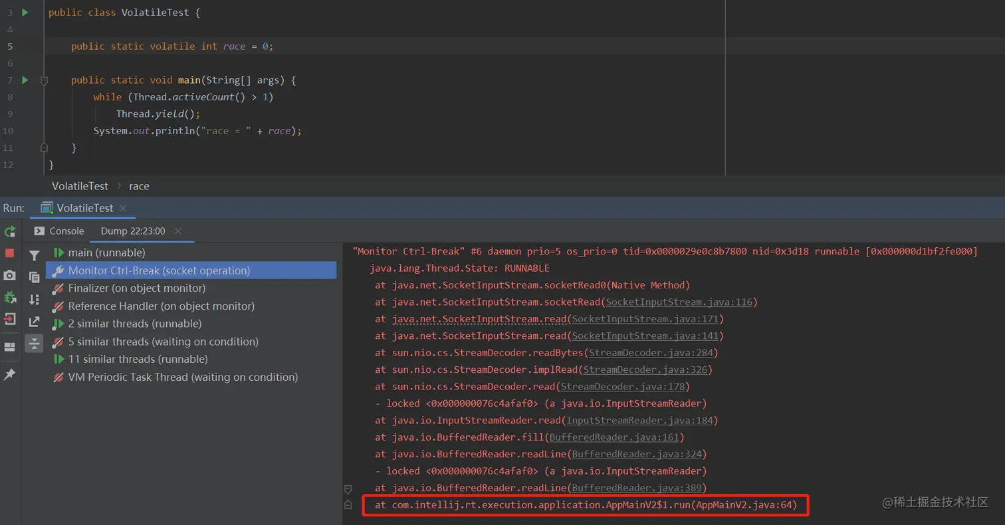
Task: Click fold marker beside AppMainV2 stack line
Action: [348, 505]
